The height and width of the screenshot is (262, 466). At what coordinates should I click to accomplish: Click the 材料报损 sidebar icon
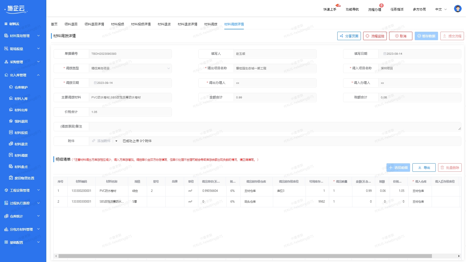click(x=11, y=132)
